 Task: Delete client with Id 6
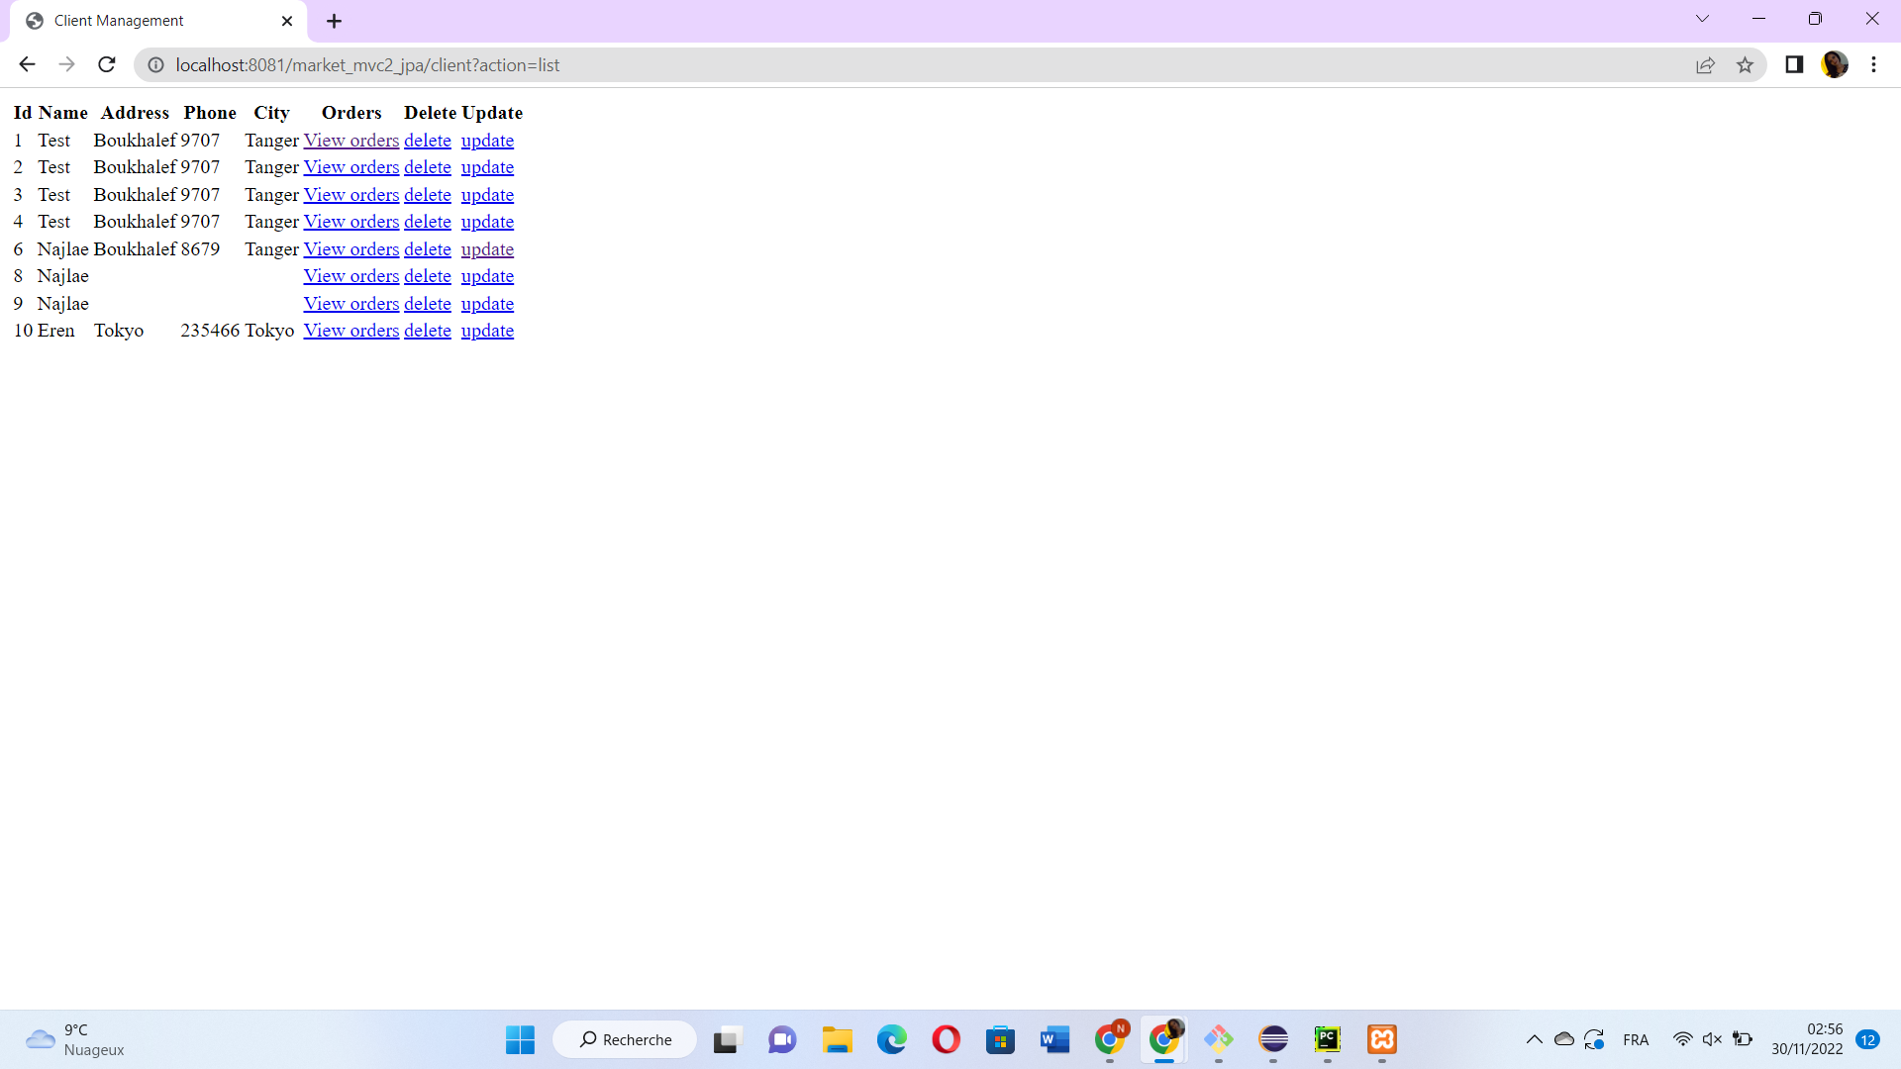coord(427,249)
